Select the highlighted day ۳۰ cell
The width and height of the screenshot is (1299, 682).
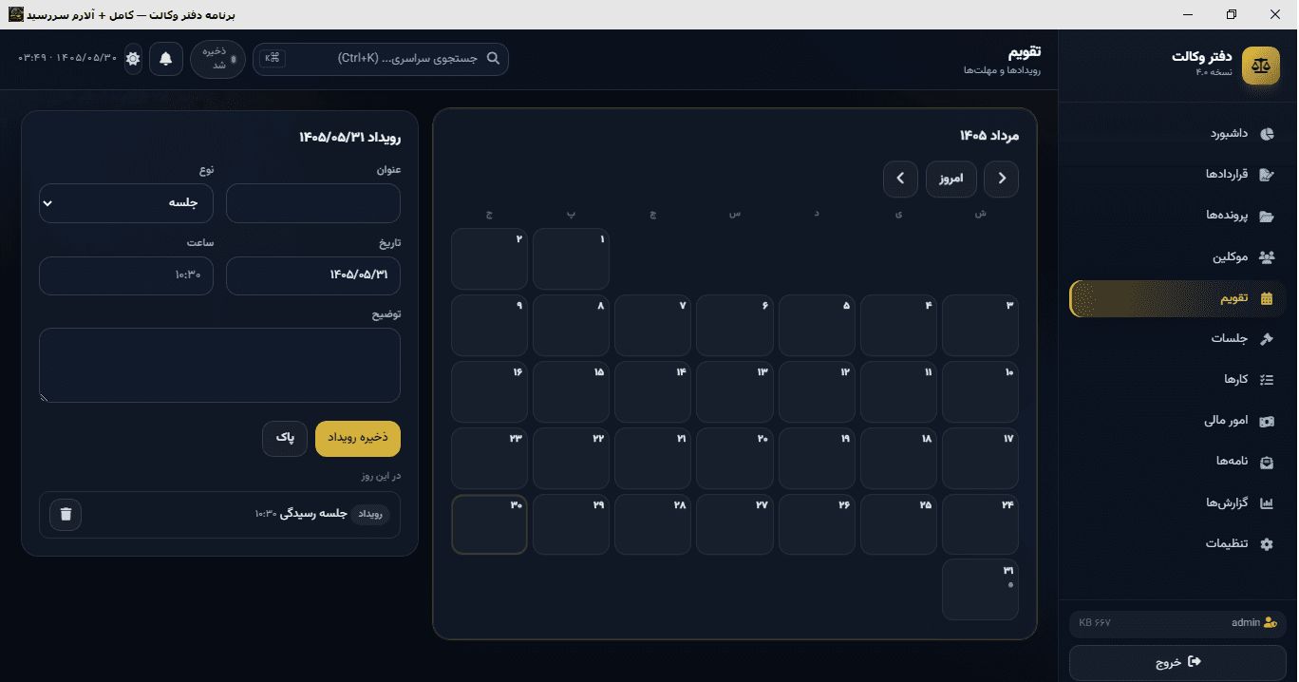pos(489,524)
